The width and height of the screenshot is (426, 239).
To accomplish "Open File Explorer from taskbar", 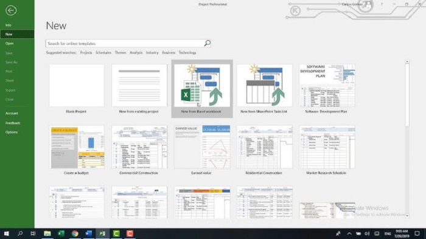I will pos(47,234).
